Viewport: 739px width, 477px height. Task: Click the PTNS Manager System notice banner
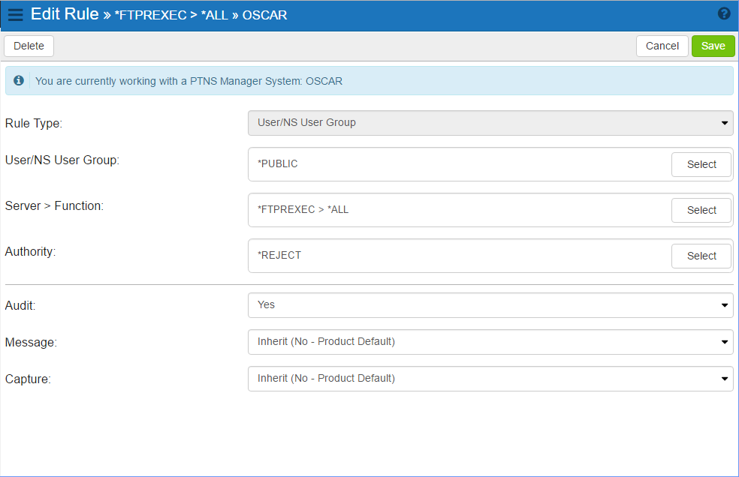pyautogui.click(x=369, y=80)
